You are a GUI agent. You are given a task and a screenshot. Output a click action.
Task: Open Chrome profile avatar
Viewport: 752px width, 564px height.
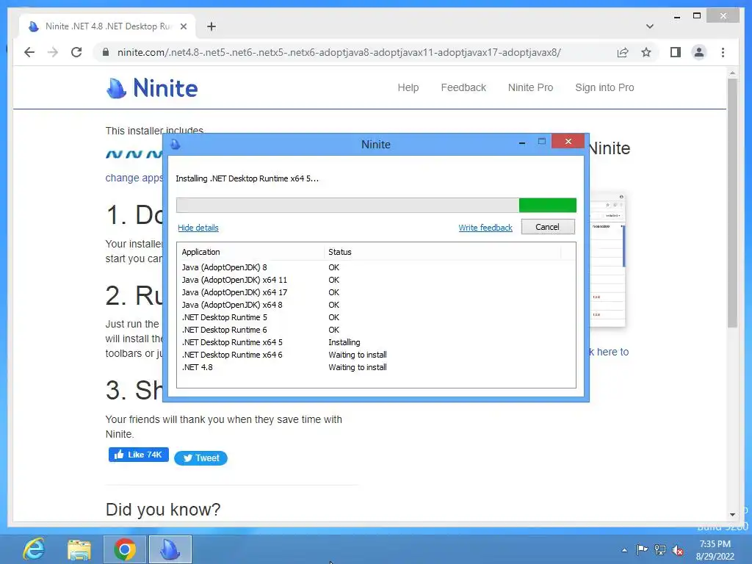coord(699,52)
